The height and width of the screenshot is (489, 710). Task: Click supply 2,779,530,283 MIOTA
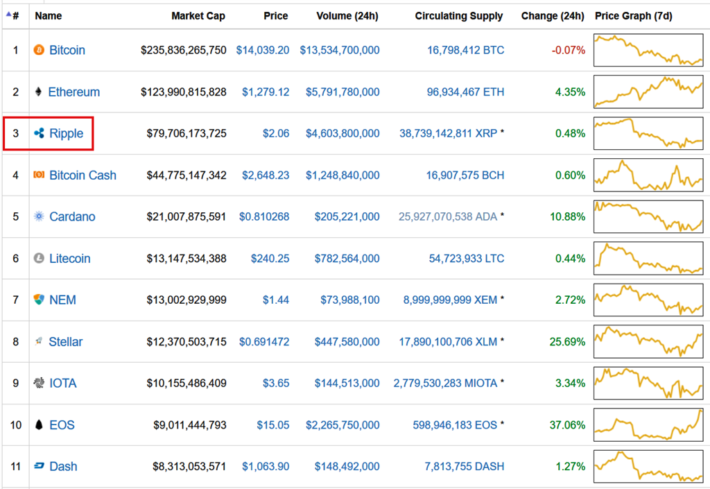click(446, 384)
